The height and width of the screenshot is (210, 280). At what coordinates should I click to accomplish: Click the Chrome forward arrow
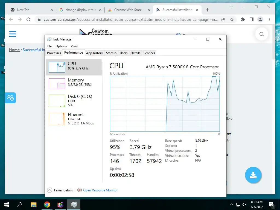[20, 19]
